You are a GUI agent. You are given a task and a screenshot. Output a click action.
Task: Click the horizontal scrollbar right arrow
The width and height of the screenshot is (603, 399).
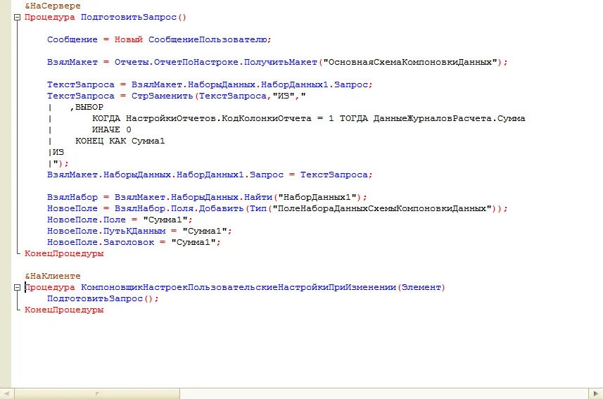pyautogui.click(x=596, y=393)
